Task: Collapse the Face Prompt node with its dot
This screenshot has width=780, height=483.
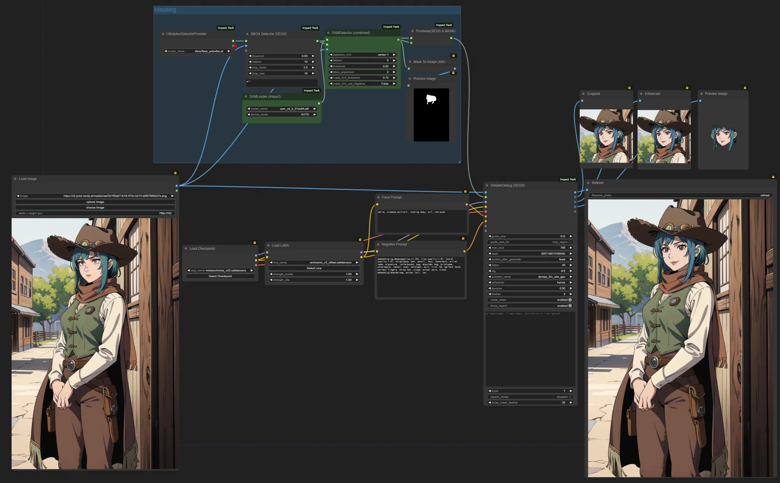Action: [378, 197]
